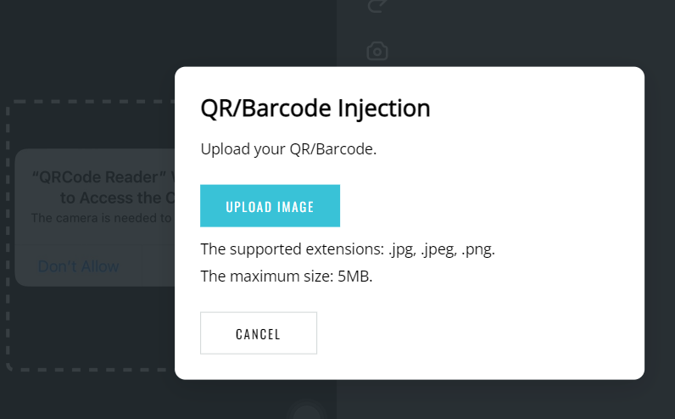
Task: Tap the "QRCode Reader" alert heading
Action: click(103, 177)
